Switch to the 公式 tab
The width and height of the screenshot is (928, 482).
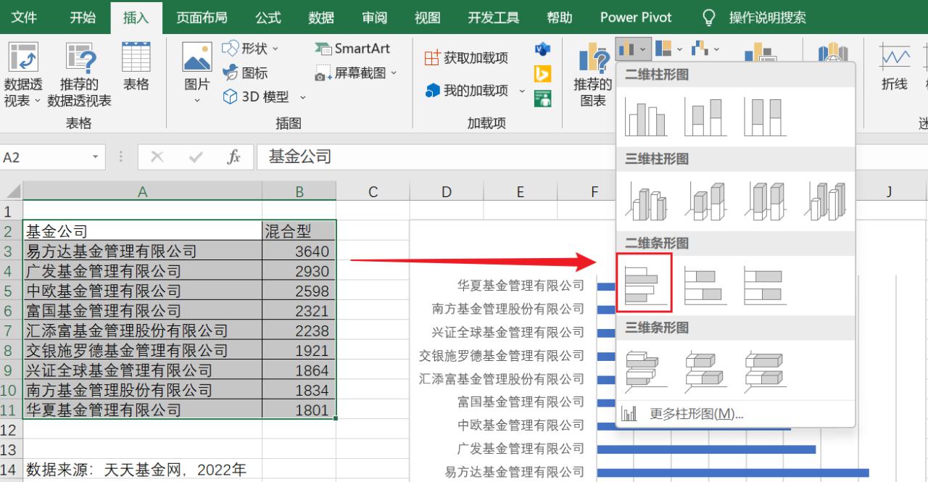click(x=269, y=17)
